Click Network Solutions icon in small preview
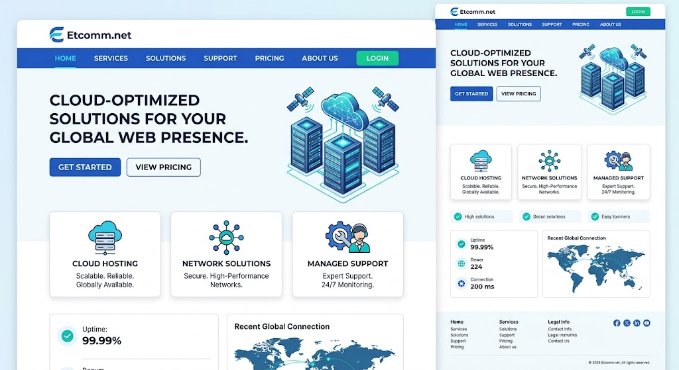Screen dimensions: 679x370 [x=549, y=161]
